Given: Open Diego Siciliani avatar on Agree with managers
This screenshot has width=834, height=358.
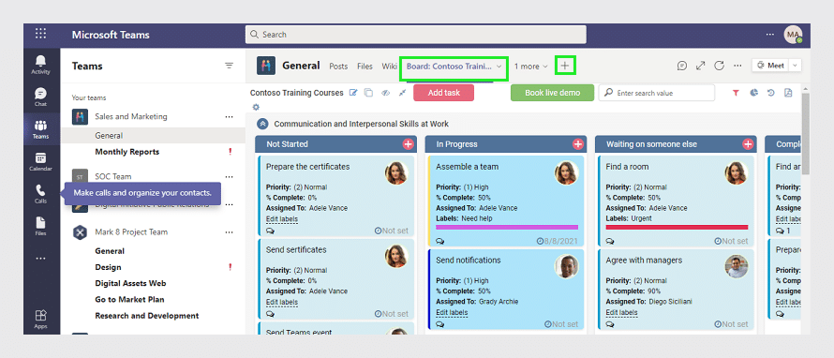Looking at the screenshot, I should 737,266.
